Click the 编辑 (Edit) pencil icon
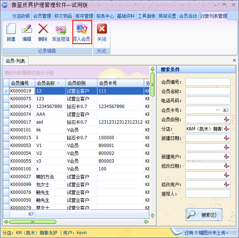Screen dimensions: 239x238 coord(27,30)
